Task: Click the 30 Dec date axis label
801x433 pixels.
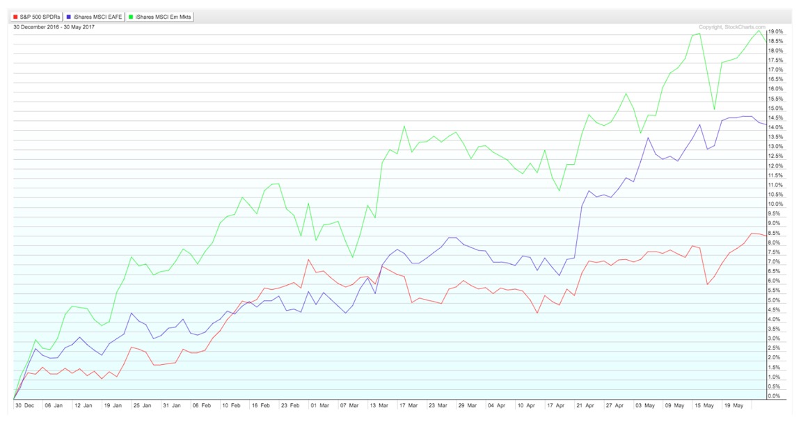Action: click(x=24, y=405)
